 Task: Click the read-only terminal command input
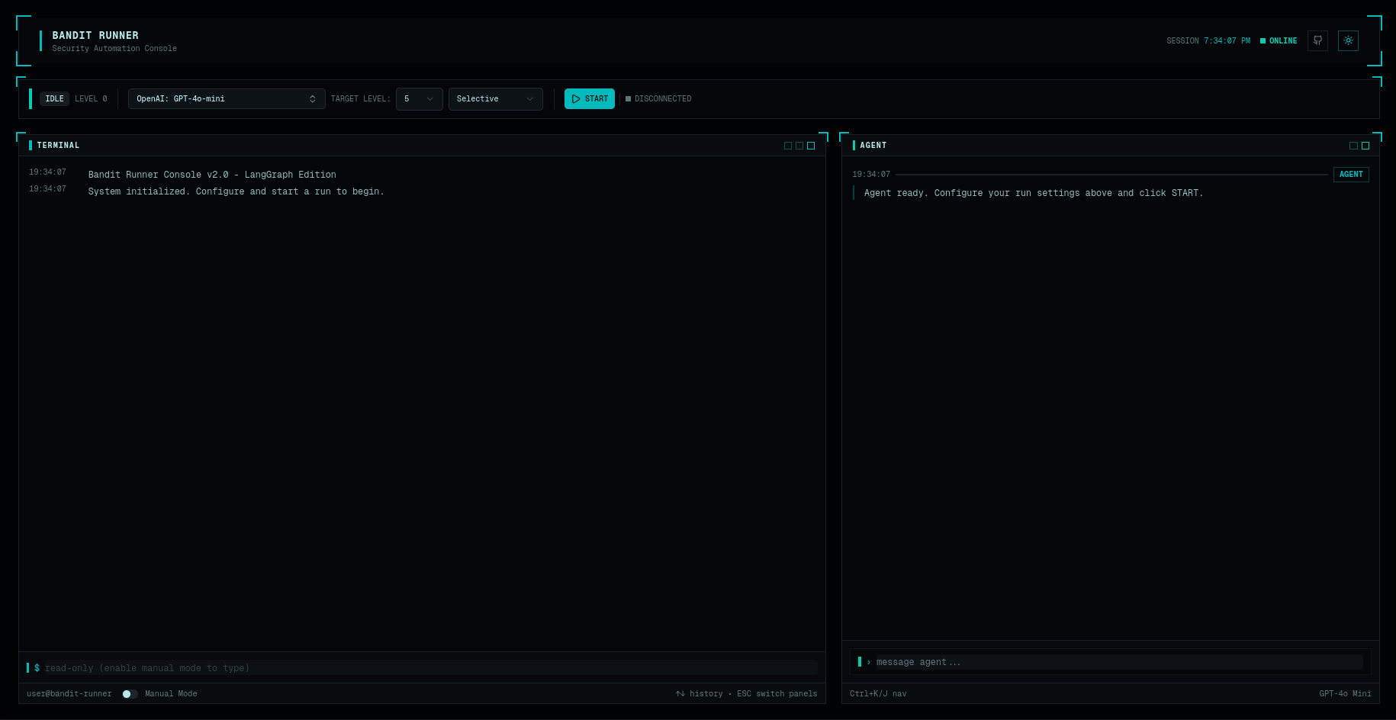point(427,668)
